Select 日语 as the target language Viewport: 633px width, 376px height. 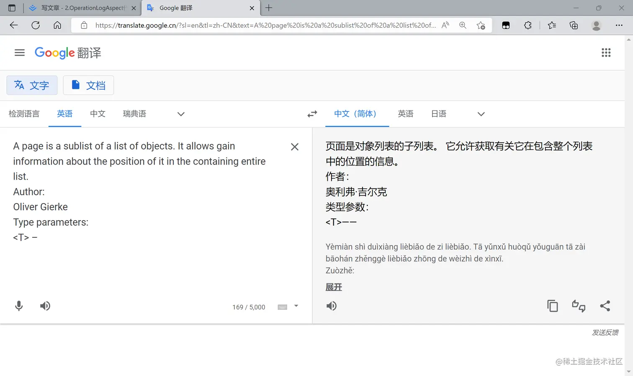point(439,114)
